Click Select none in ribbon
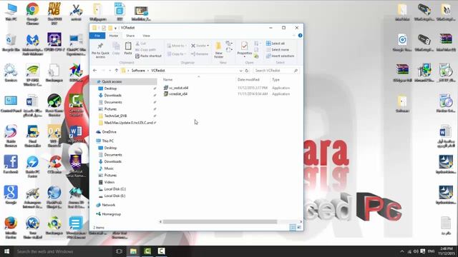The width and height of the screenshot is (458, 257). (x=277, y=49)
